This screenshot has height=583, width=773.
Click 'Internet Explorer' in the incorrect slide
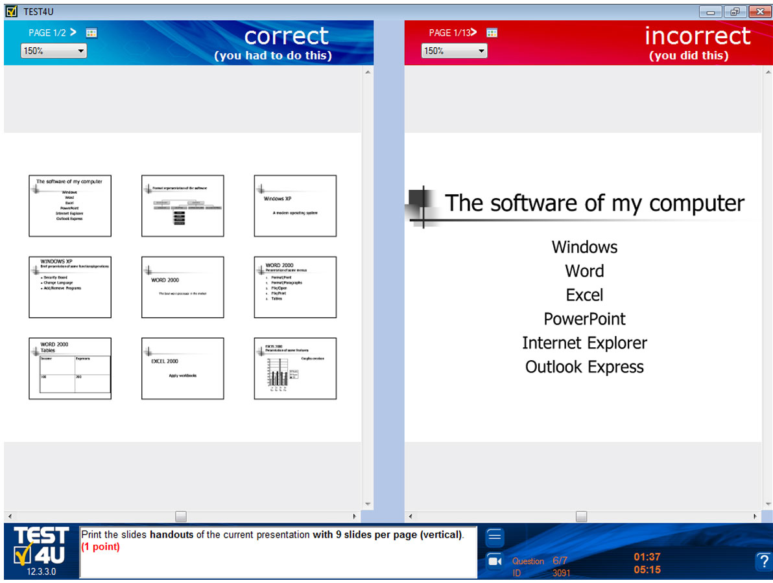[584, 343]
